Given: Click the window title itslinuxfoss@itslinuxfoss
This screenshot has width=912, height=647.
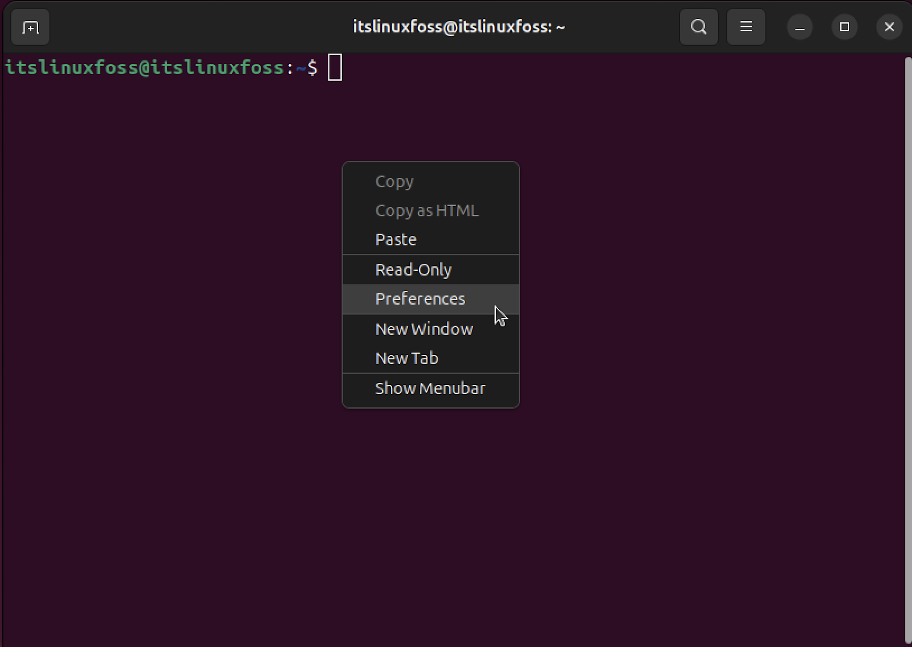Looking at the screenshot, I should (458, 26).
